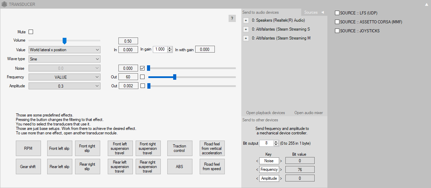Open the Wave type Sine dropdown
The width and height of the screenshot is (431, 188).
(x=64, y=59)
